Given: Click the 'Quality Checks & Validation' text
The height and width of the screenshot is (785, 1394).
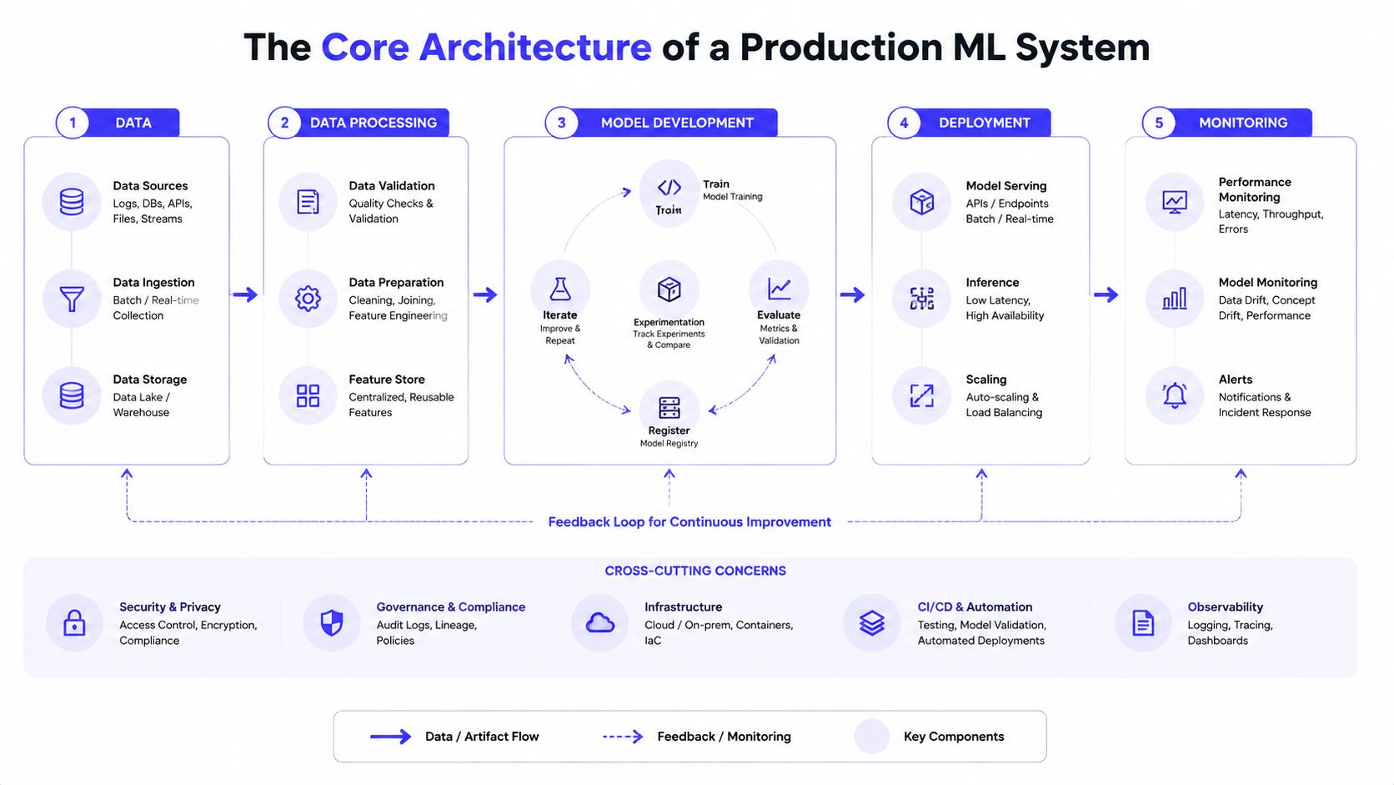Looking at the screenshot, I should [x=390, y=211].
